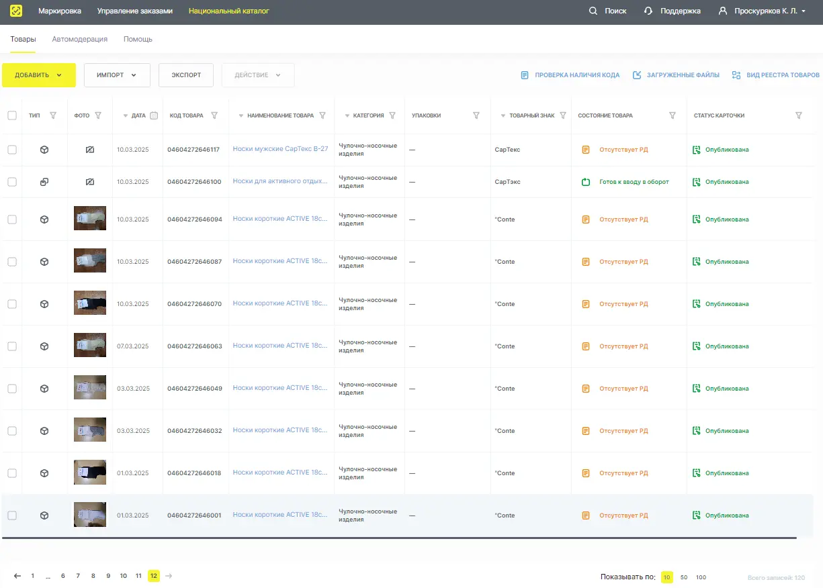Click the yellow logo icon in header

click(16, 11)
